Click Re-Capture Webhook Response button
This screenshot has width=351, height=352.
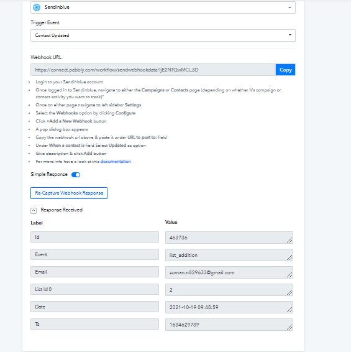[x=69, y=193]
